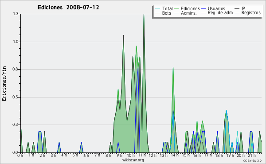Viewport: 266px width, 164px height.
Task: Click the '8 h' x-axis label
Action: tap(108, 156)
